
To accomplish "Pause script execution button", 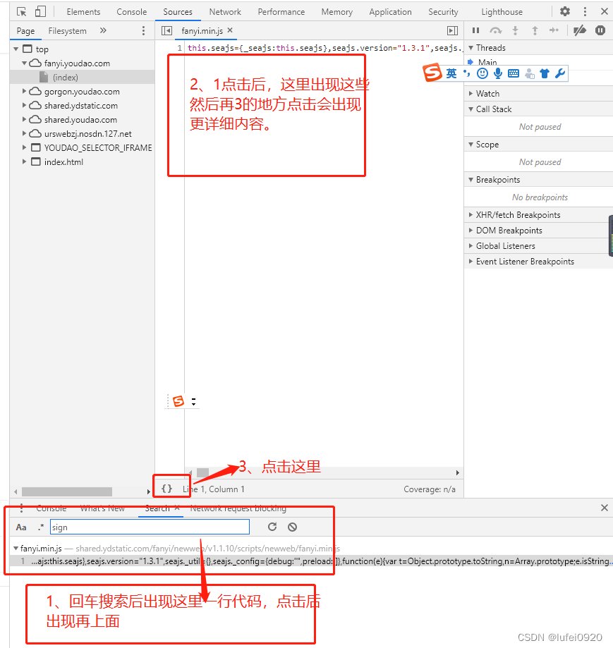I will click(475, 30).
